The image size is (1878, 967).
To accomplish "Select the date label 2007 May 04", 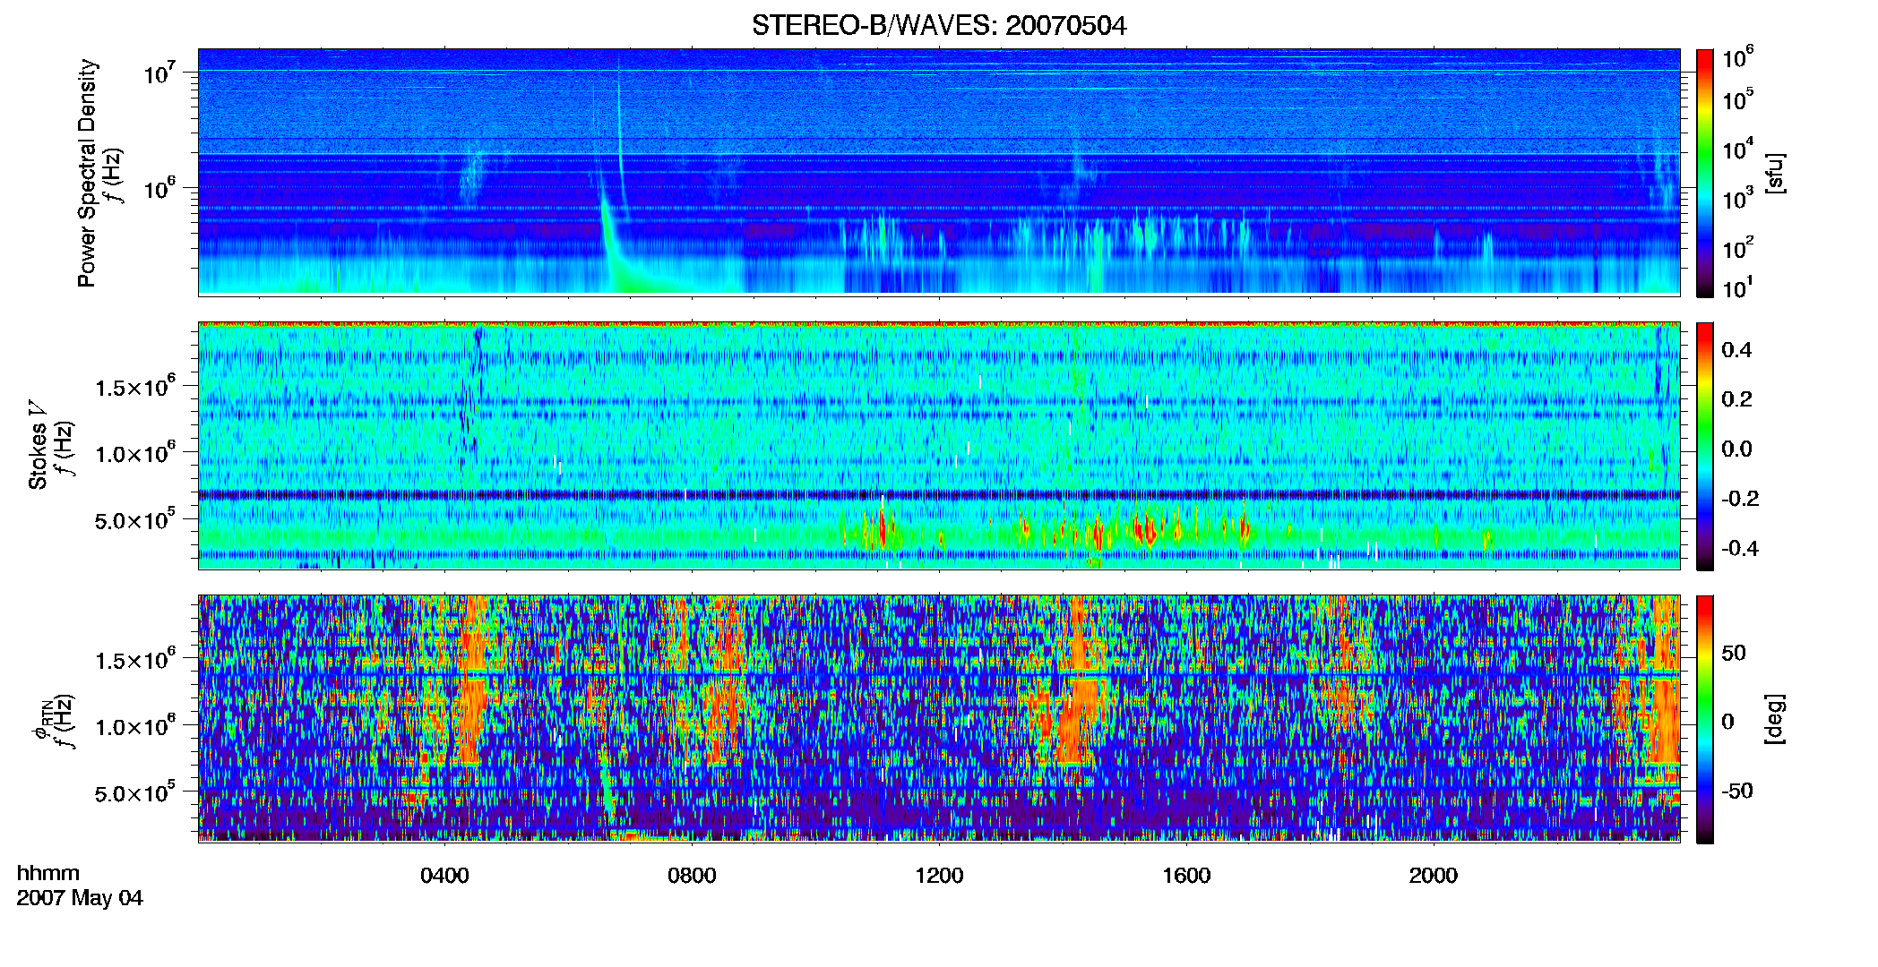I will [80, 898].
